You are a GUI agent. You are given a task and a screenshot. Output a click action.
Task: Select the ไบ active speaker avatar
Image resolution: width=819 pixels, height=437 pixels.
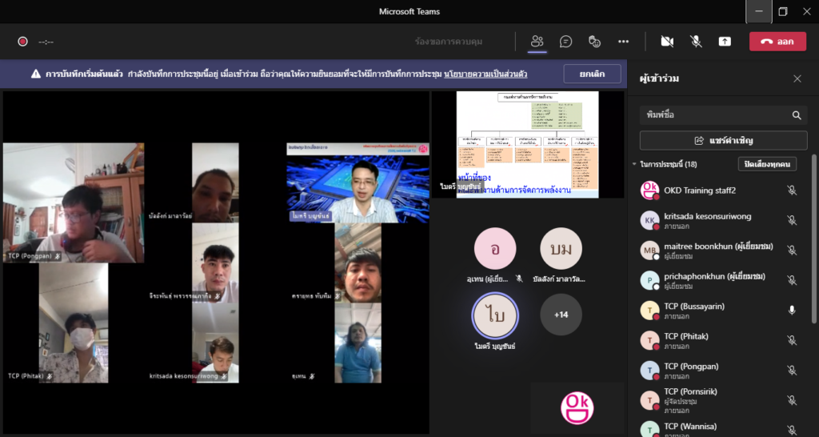click(495, 316)
